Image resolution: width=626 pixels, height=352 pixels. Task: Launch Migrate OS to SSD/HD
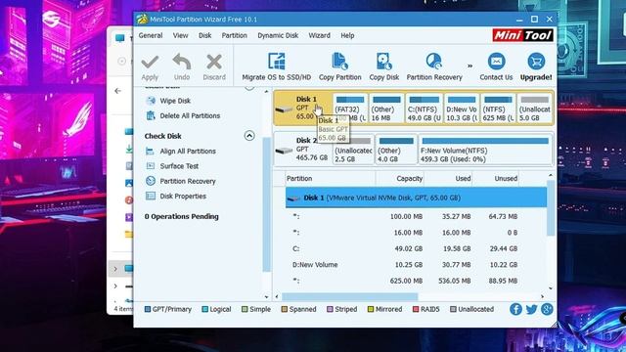pos(276,66)
